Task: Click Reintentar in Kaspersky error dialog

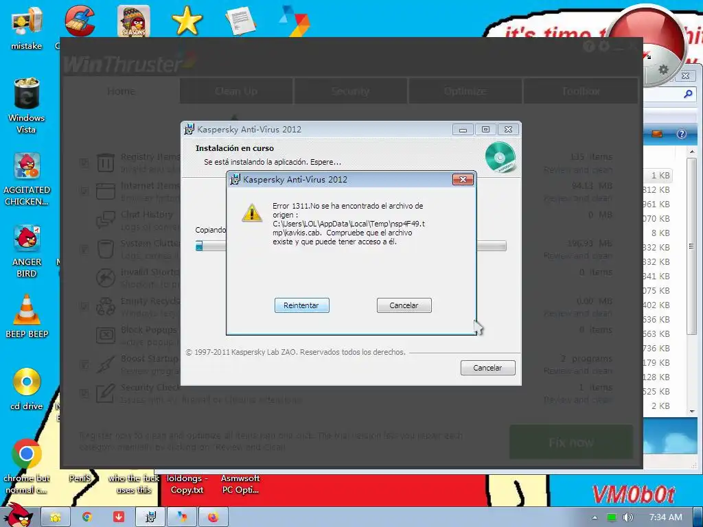Action: (302, 305)
